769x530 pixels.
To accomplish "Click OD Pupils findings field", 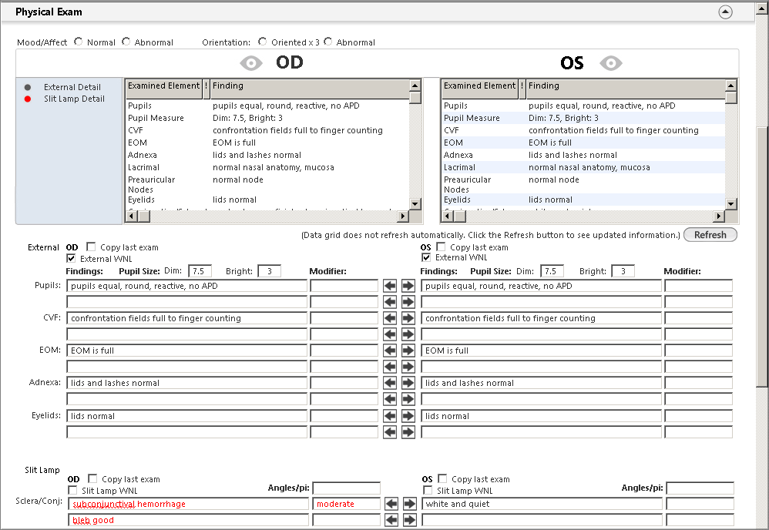I will (x=186, y=286).
